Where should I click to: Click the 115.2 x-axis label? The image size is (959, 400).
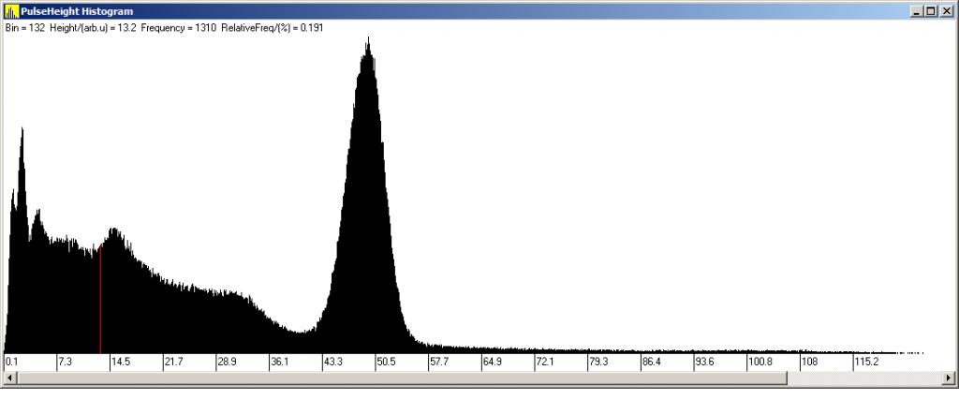(x=866, y=362)
